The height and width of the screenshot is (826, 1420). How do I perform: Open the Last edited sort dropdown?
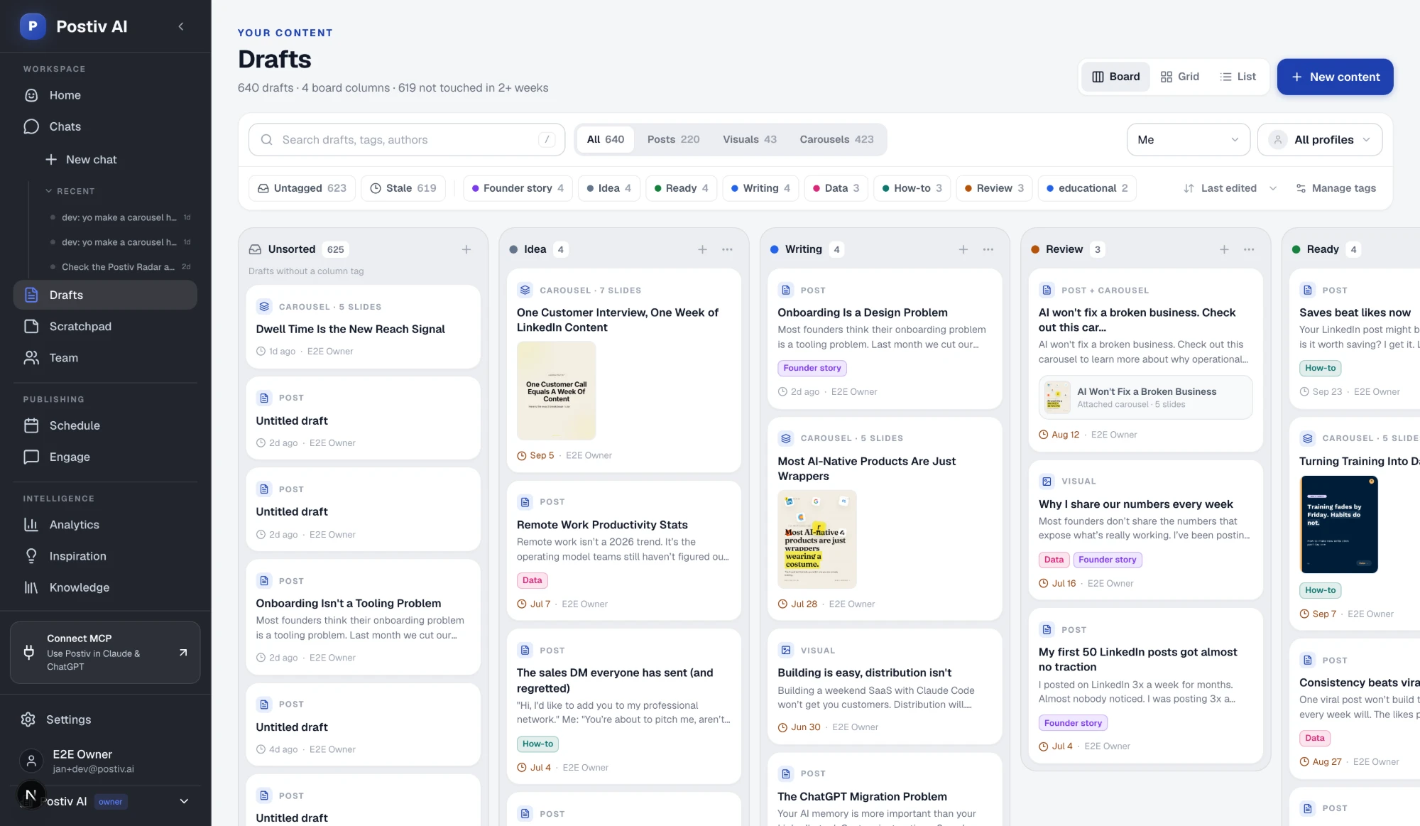tap(1230, 188)
